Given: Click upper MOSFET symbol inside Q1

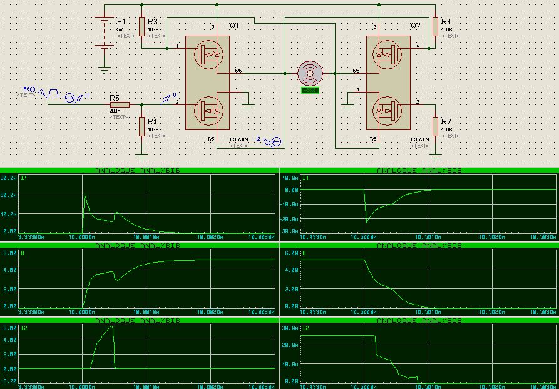Looking at the screenshot, I should (x=207, y=55).
